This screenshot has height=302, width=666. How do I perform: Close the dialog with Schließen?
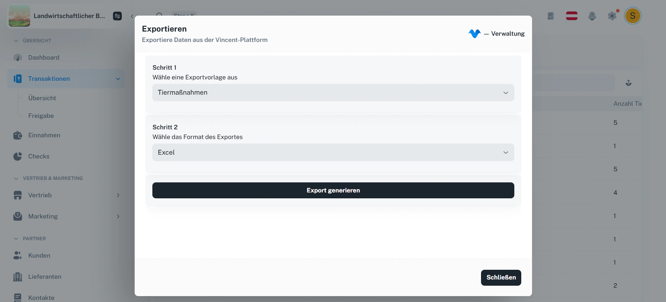pos(501,277)
